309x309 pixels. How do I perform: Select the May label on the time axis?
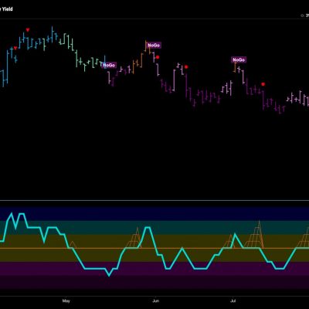tap(66, 301)
